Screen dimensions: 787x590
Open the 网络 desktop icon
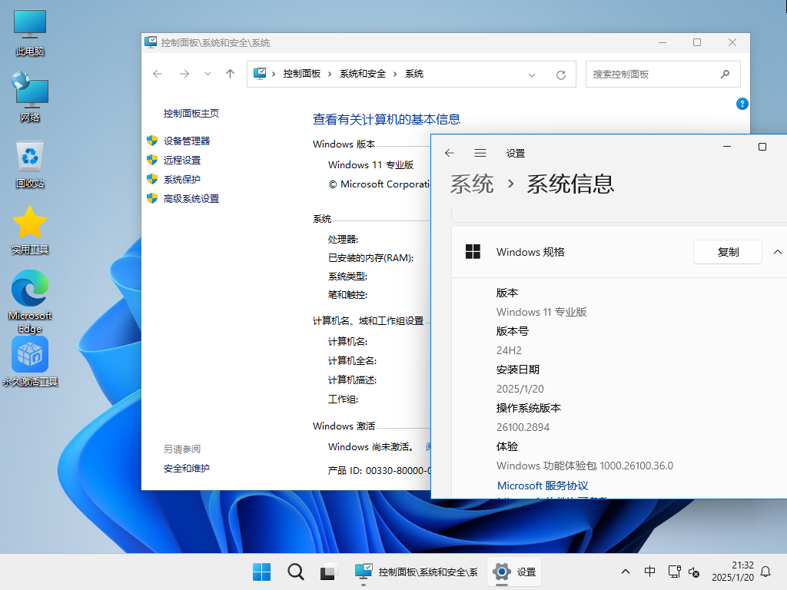click(30, 98)
